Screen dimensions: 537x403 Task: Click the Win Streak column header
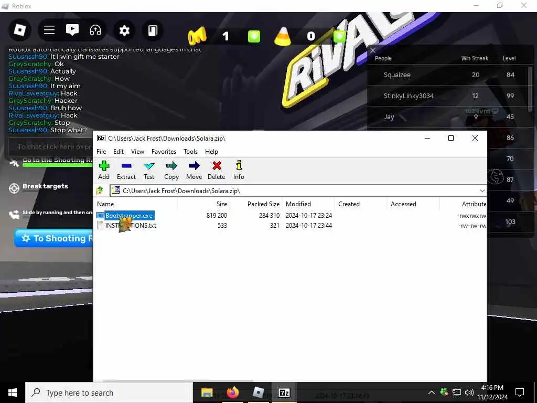coord(475,58)
